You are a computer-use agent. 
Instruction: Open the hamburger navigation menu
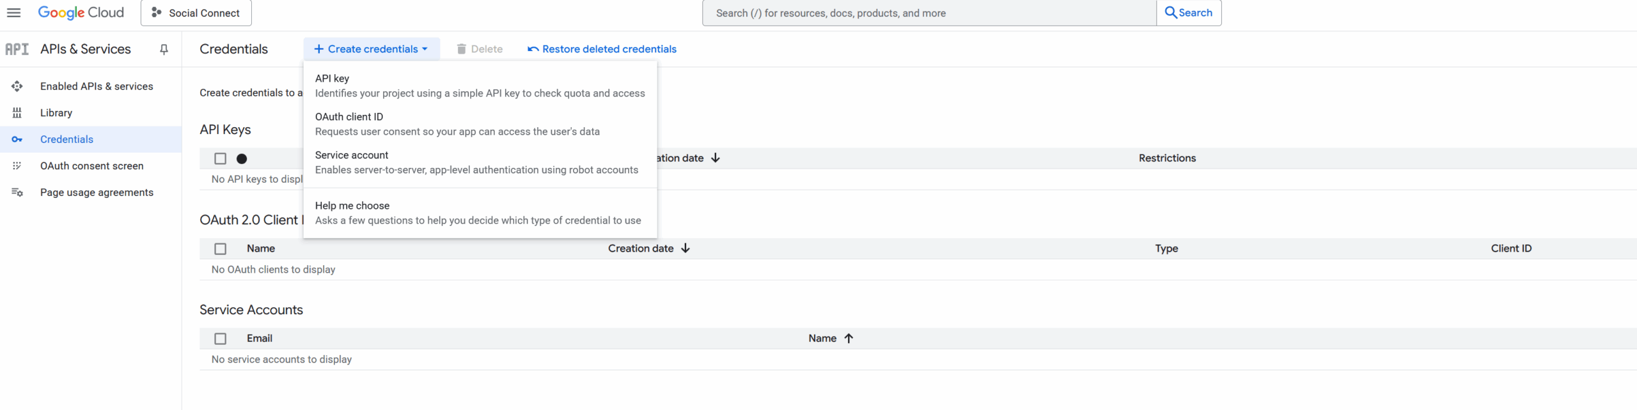[13, 13]
